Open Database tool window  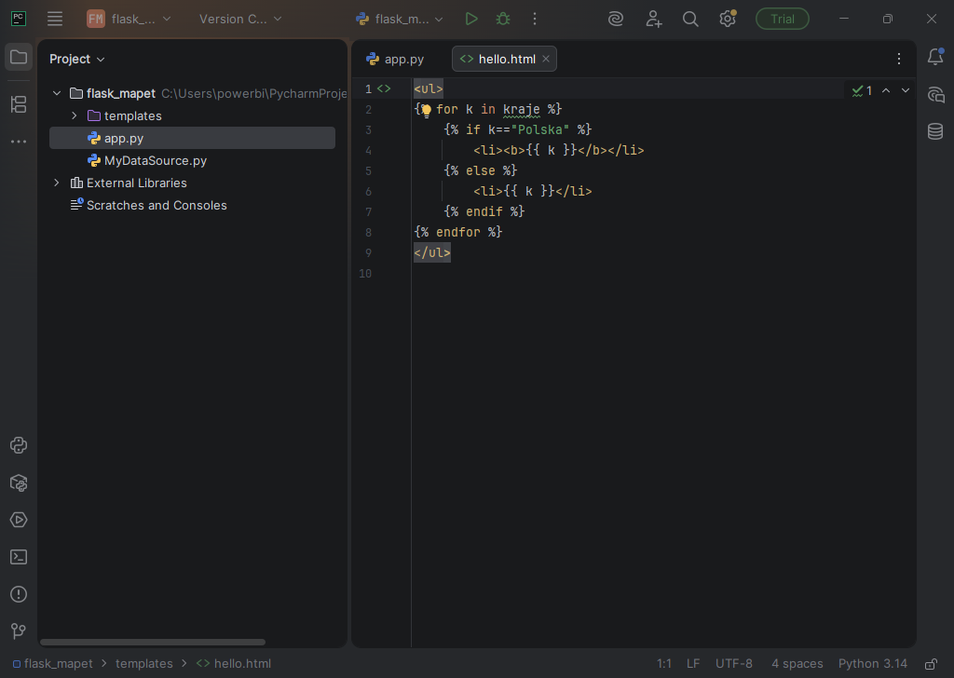tap(935, 130)
